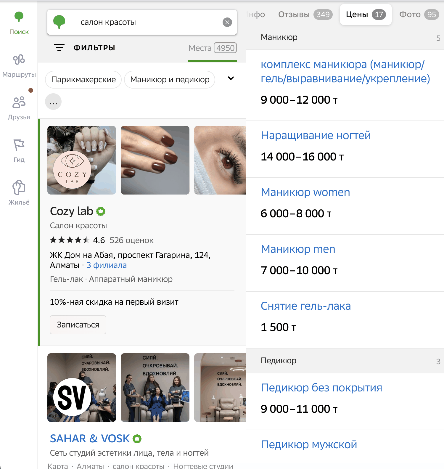Click the 14 000–16 000 price value
The height and width of the screenshot is (469, 444).
click(302, 157)
